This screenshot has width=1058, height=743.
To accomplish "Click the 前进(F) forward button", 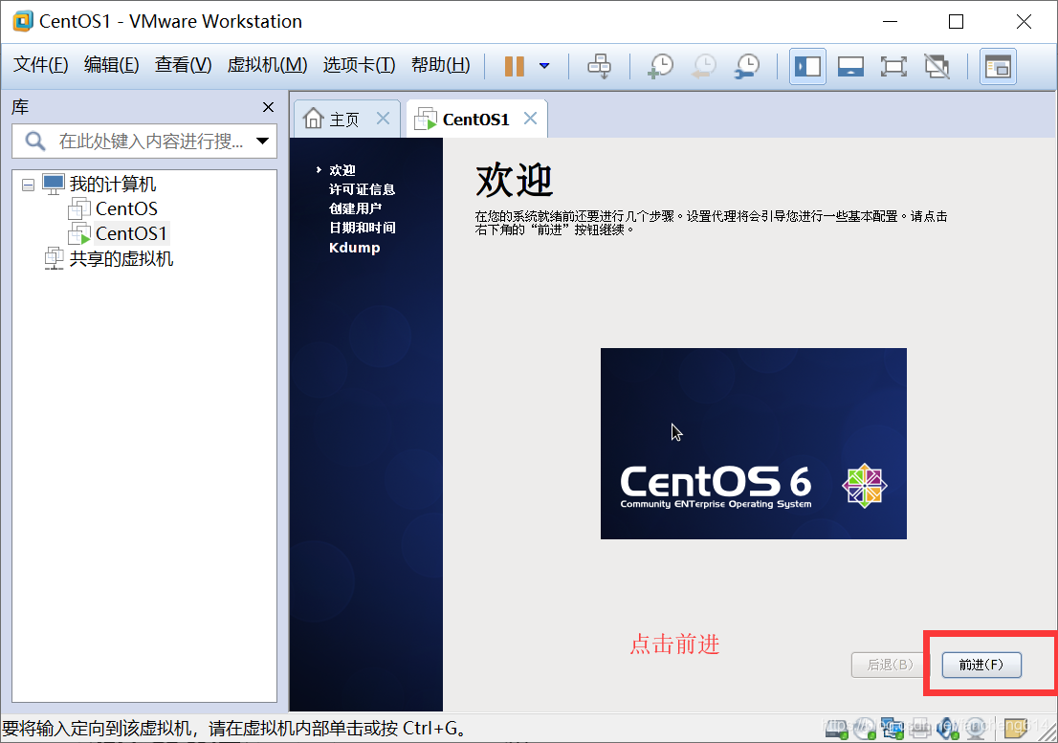I will pos(981,665).
